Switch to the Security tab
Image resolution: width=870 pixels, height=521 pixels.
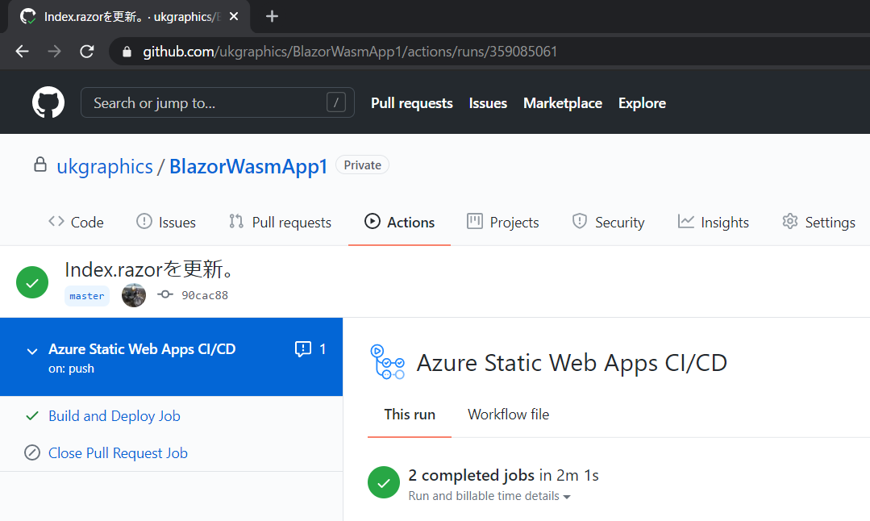point(608,223)
